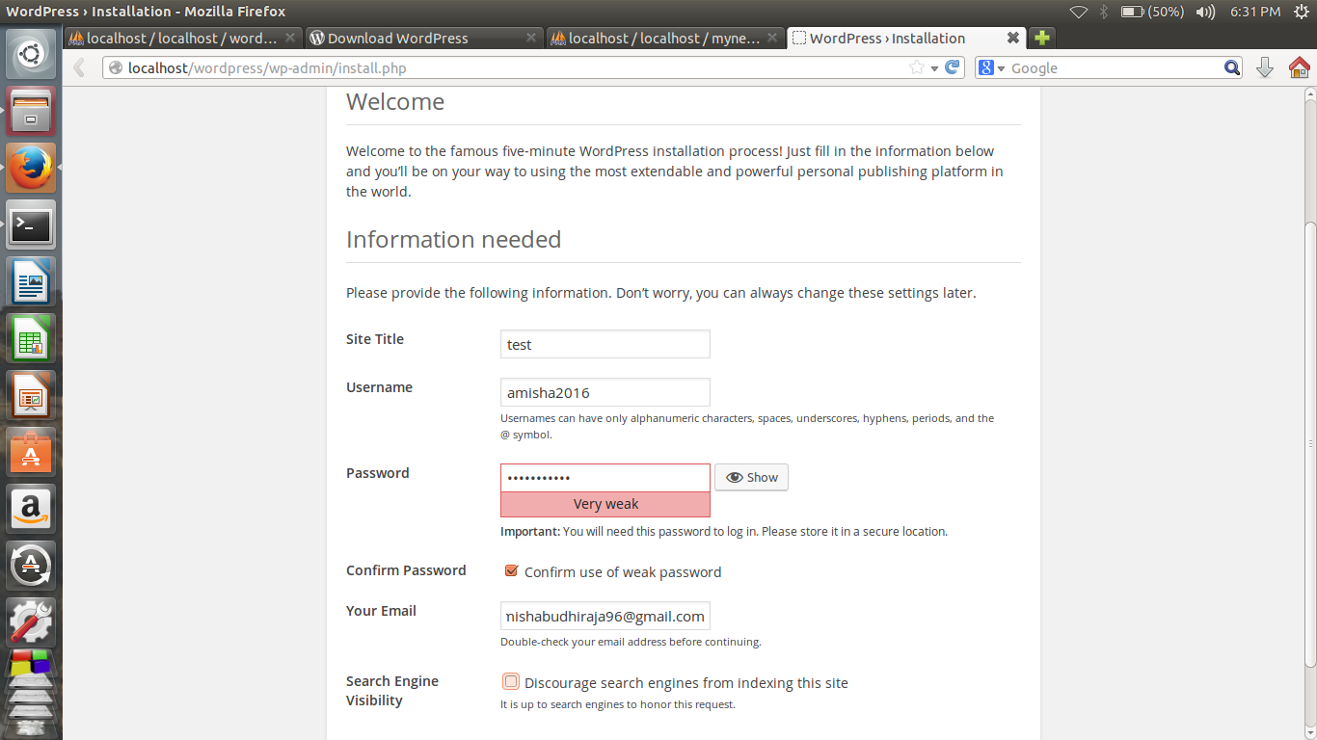
Task: Open System Settings wrench icon
Action: pos(32,622)
